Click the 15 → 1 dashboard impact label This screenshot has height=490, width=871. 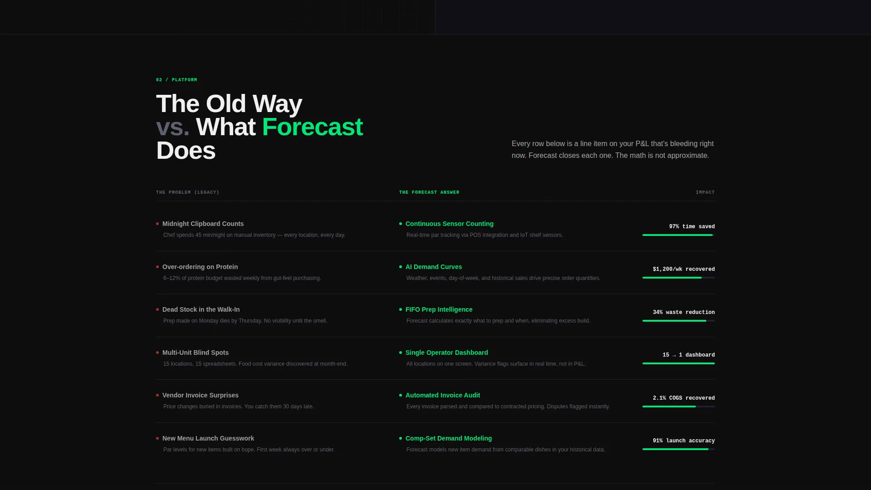click(689, 355)
